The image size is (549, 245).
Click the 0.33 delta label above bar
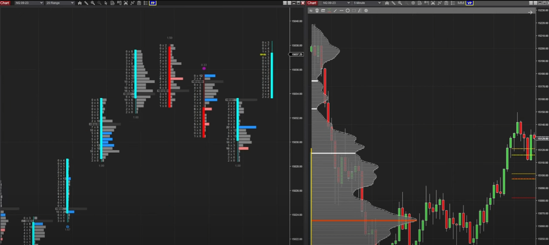tap(204, 65)
